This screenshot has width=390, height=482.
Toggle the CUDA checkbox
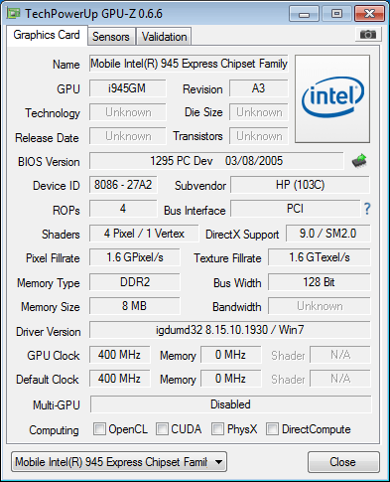[162, 429]
